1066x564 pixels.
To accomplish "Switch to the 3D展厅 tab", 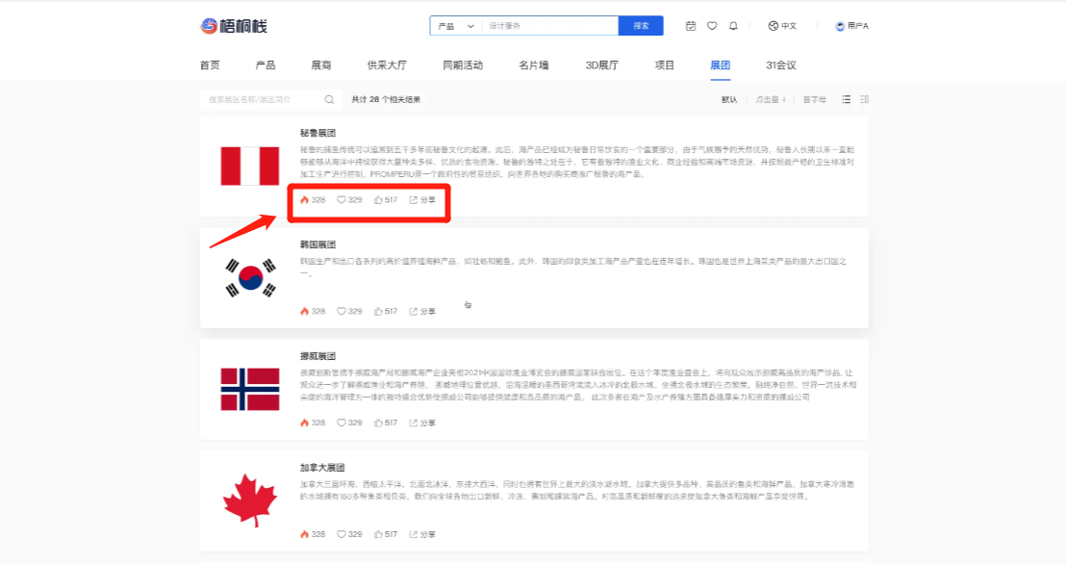I will coord(601,64).
